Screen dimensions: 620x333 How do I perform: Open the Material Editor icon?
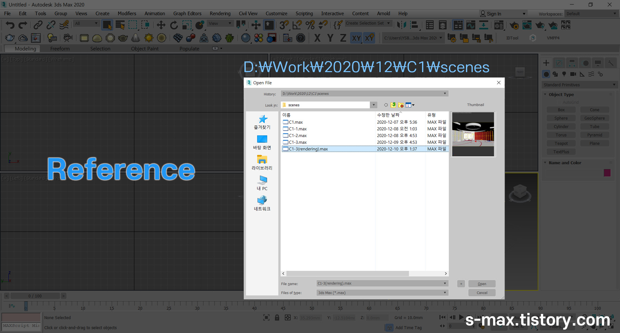499,25
